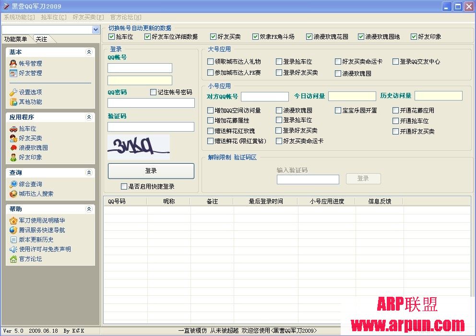The width and height of the screenshot is (476, 336).
Task: Click the 最后登录时间 column header
Action: coord(266,202)
